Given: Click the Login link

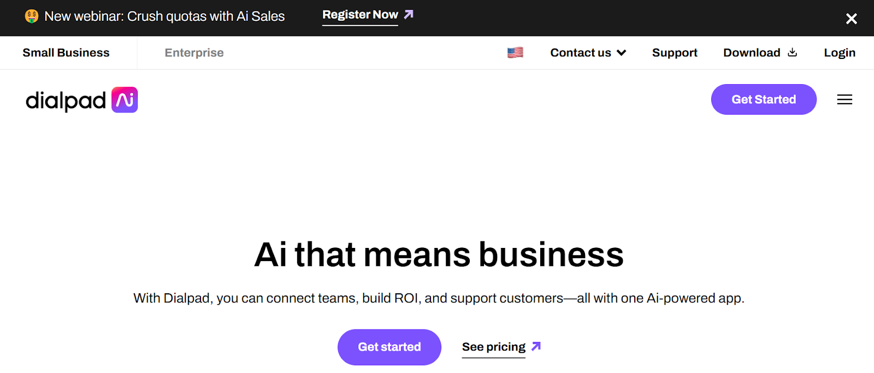Looking at the screenshot, I should coord(840,53).
